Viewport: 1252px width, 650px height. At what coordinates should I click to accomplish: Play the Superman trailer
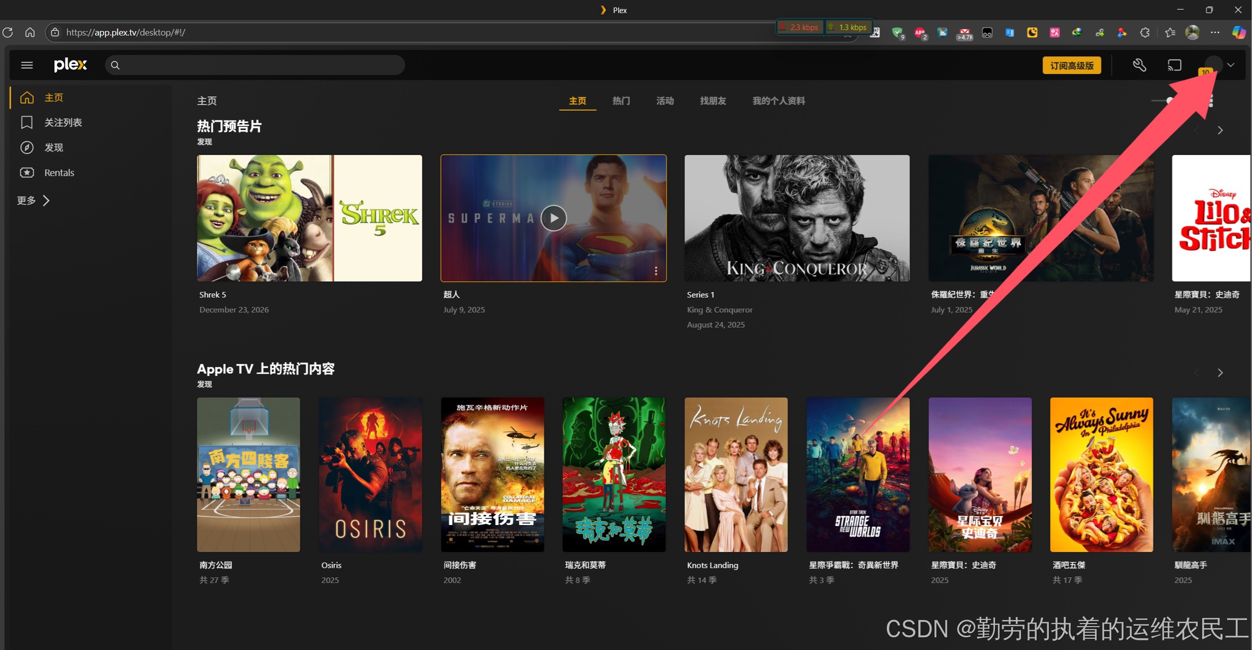point(553,218)
